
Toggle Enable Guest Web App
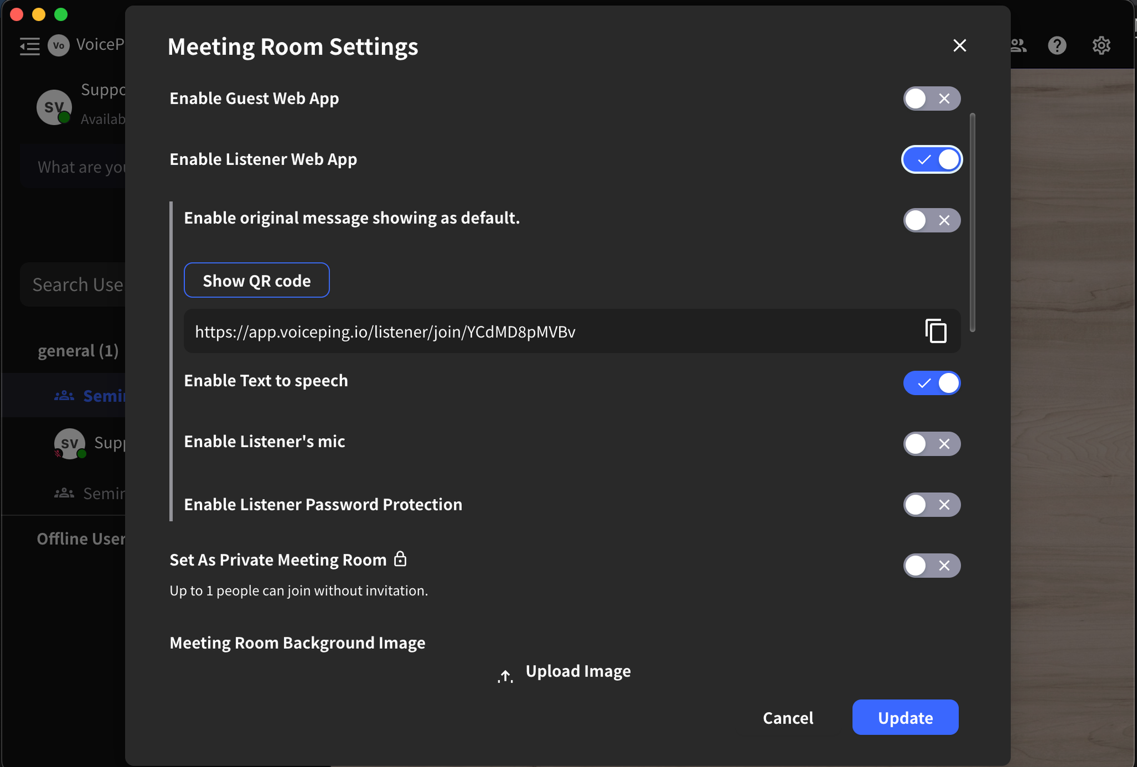click(x=931, y=99)
